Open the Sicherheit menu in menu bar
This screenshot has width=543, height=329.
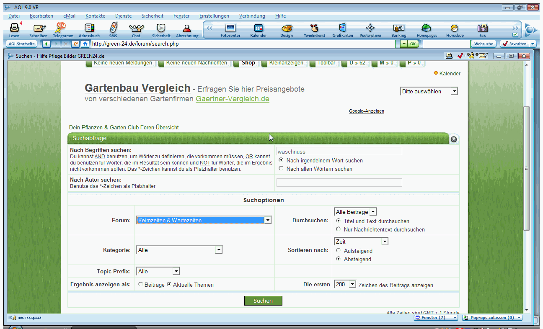(152, 16)
